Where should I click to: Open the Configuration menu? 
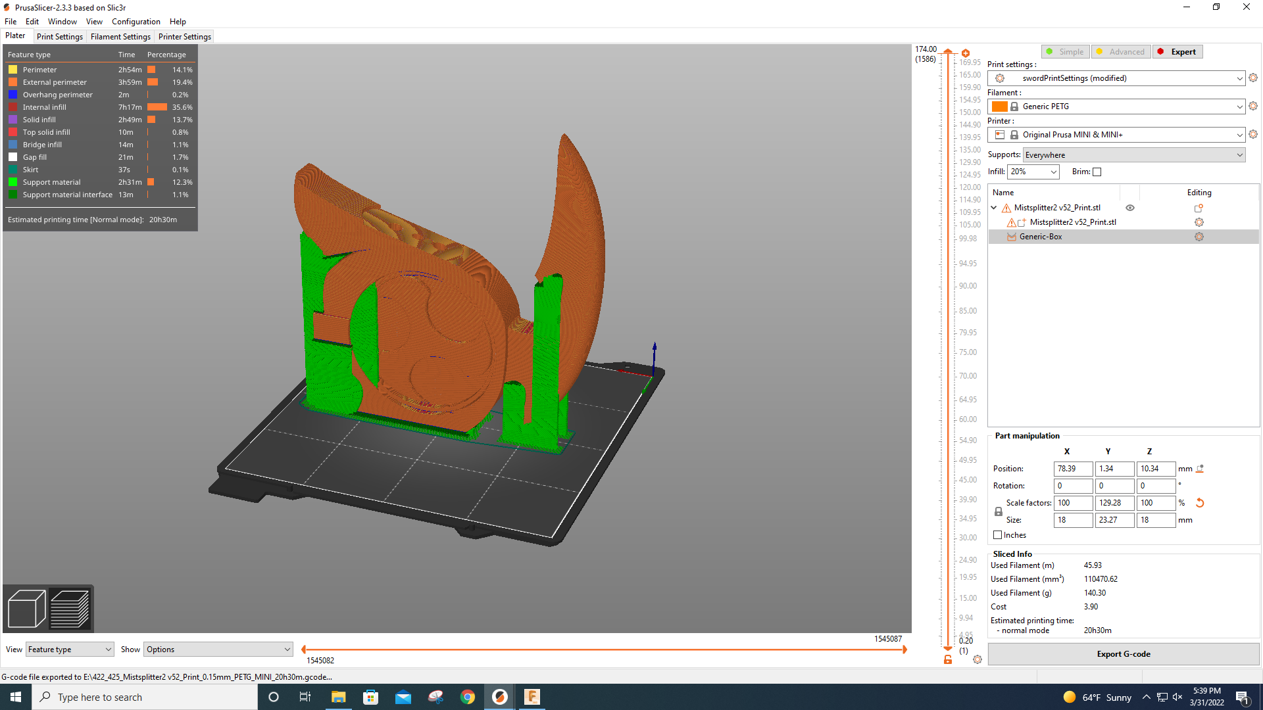pyautogui.click(x=136, y=22)
